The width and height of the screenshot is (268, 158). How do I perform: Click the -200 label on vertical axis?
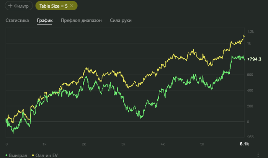click(x=250, y=136)
